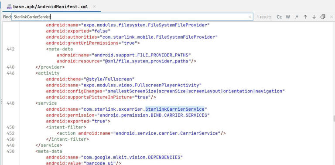
Task: Go to previous search occurrence arrow
Action: pos(305,17)
